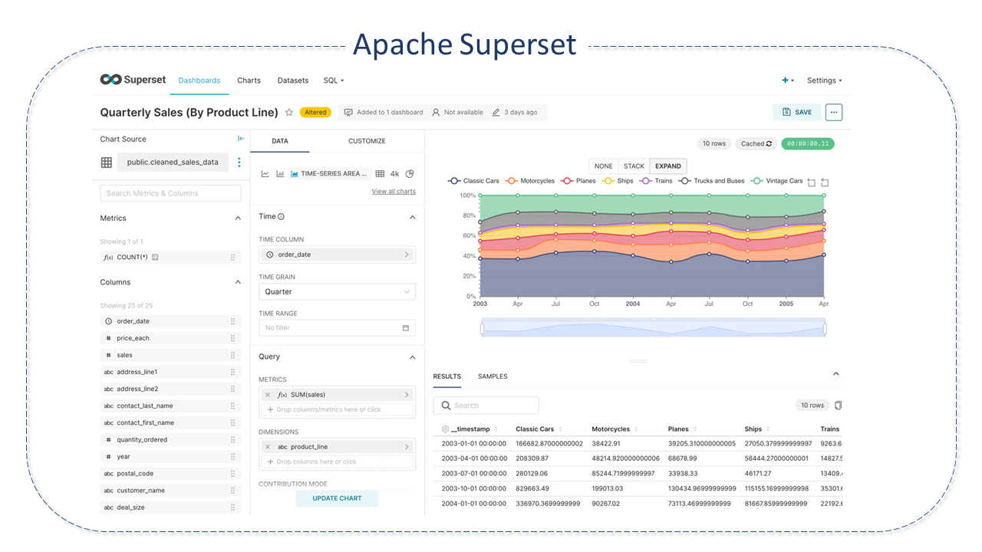This screenshot has width=982, height=552.
Task: Select the pie chart type icon
Action: (410, 174)
